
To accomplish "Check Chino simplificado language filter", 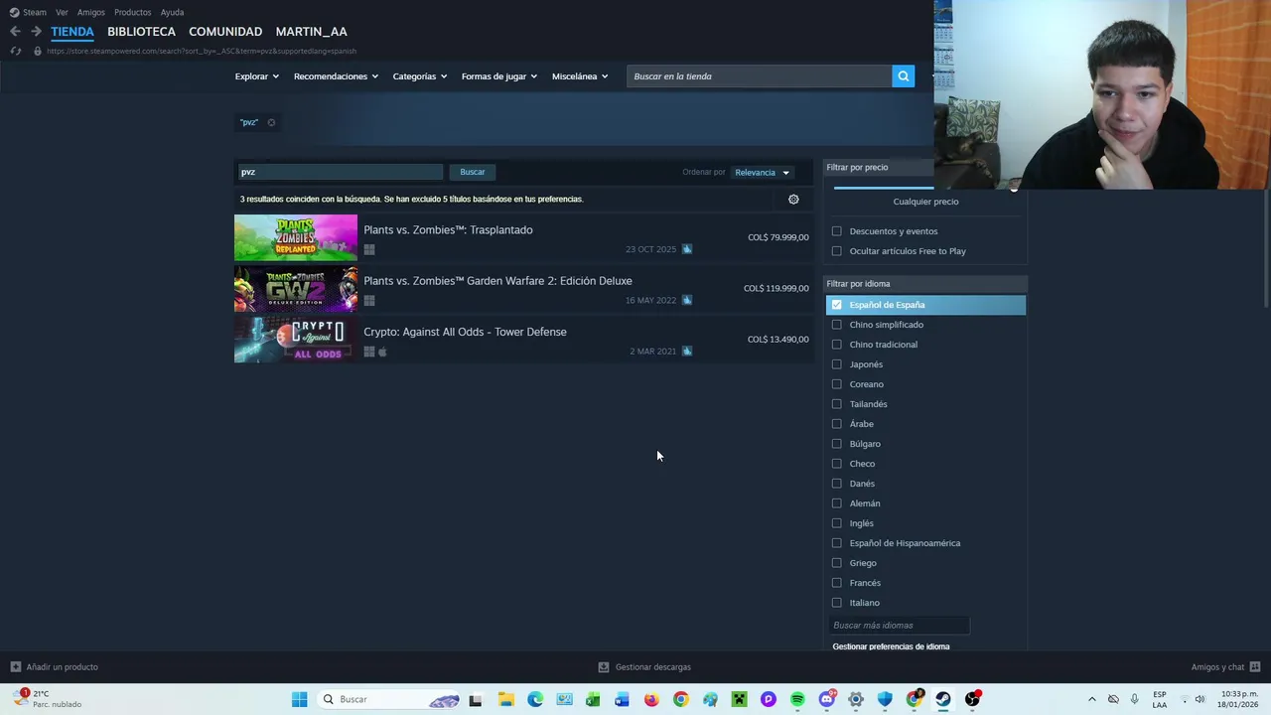I will point(836,325).
